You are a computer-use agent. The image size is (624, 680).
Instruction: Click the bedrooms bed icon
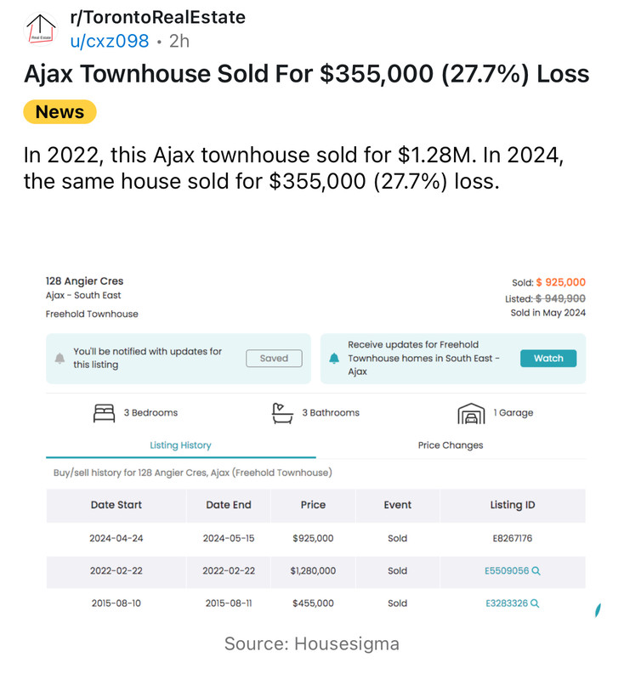(x=104, y=413)
